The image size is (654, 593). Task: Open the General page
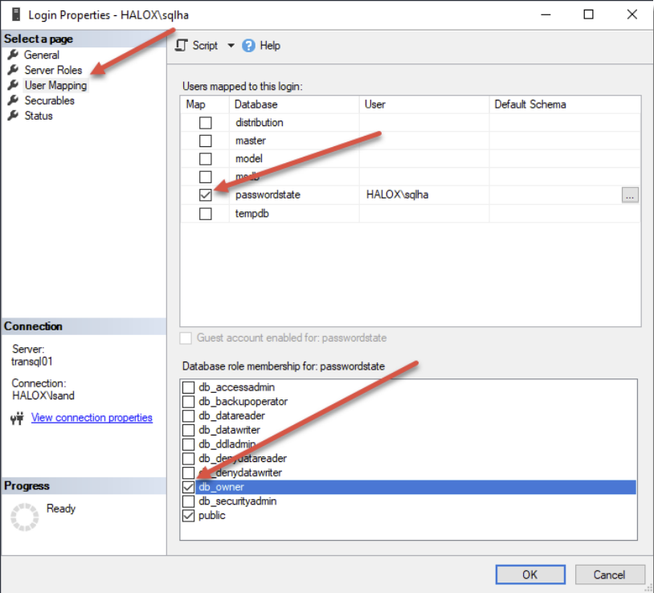42,55
